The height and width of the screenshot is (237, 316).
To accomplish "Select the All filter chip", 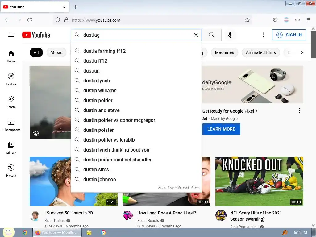I will [36, 52].
